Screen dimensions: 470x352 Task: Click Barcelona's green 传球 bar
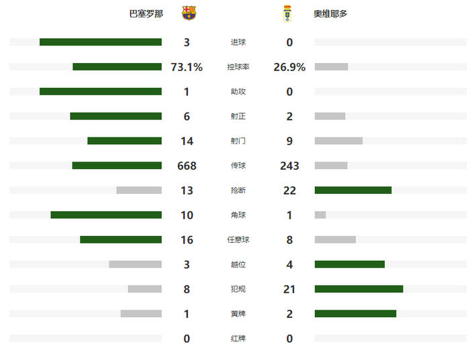coord(117,166)
